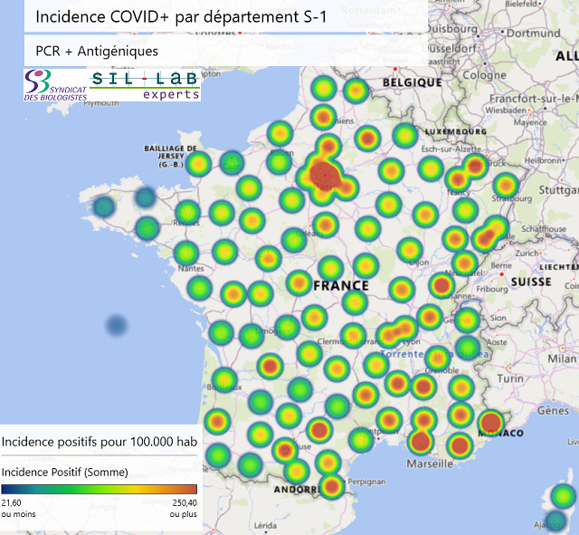Click the Heilbronn city label
The width and height of the screenshot is (579, 535).
[544, 160]
